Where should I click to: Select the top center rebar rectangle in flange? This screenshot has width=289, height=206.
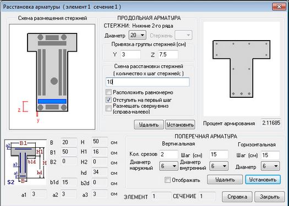(x=52, y=37)
